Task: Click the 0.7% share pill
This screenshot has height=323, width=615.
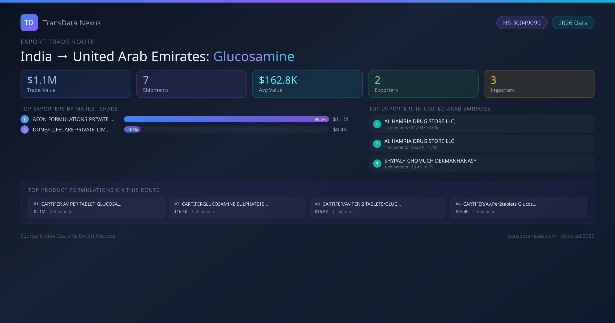Action: point(133,129)
